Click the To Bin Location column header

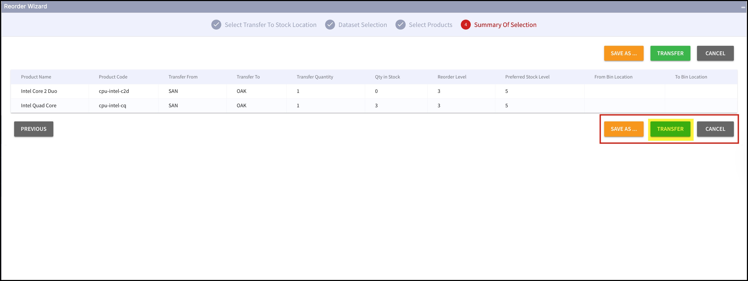click(691, 77)
